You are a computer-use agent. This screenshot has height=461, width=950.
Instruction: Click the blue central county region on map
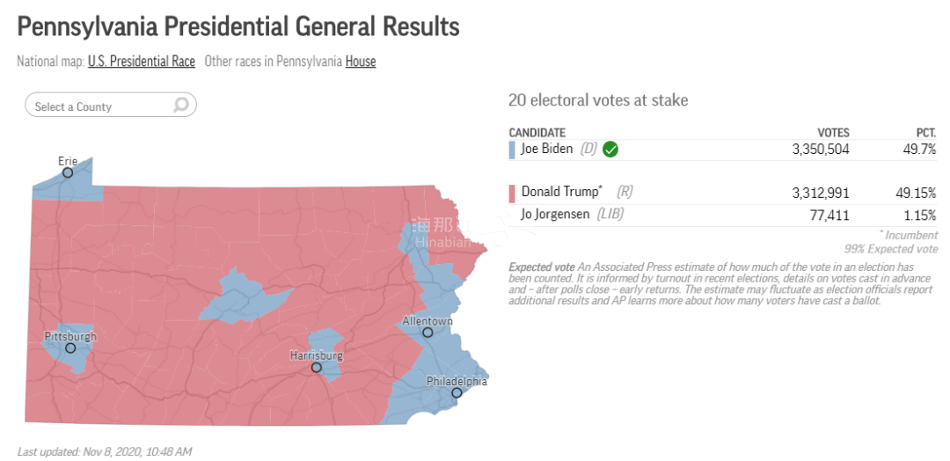(243, 296)
